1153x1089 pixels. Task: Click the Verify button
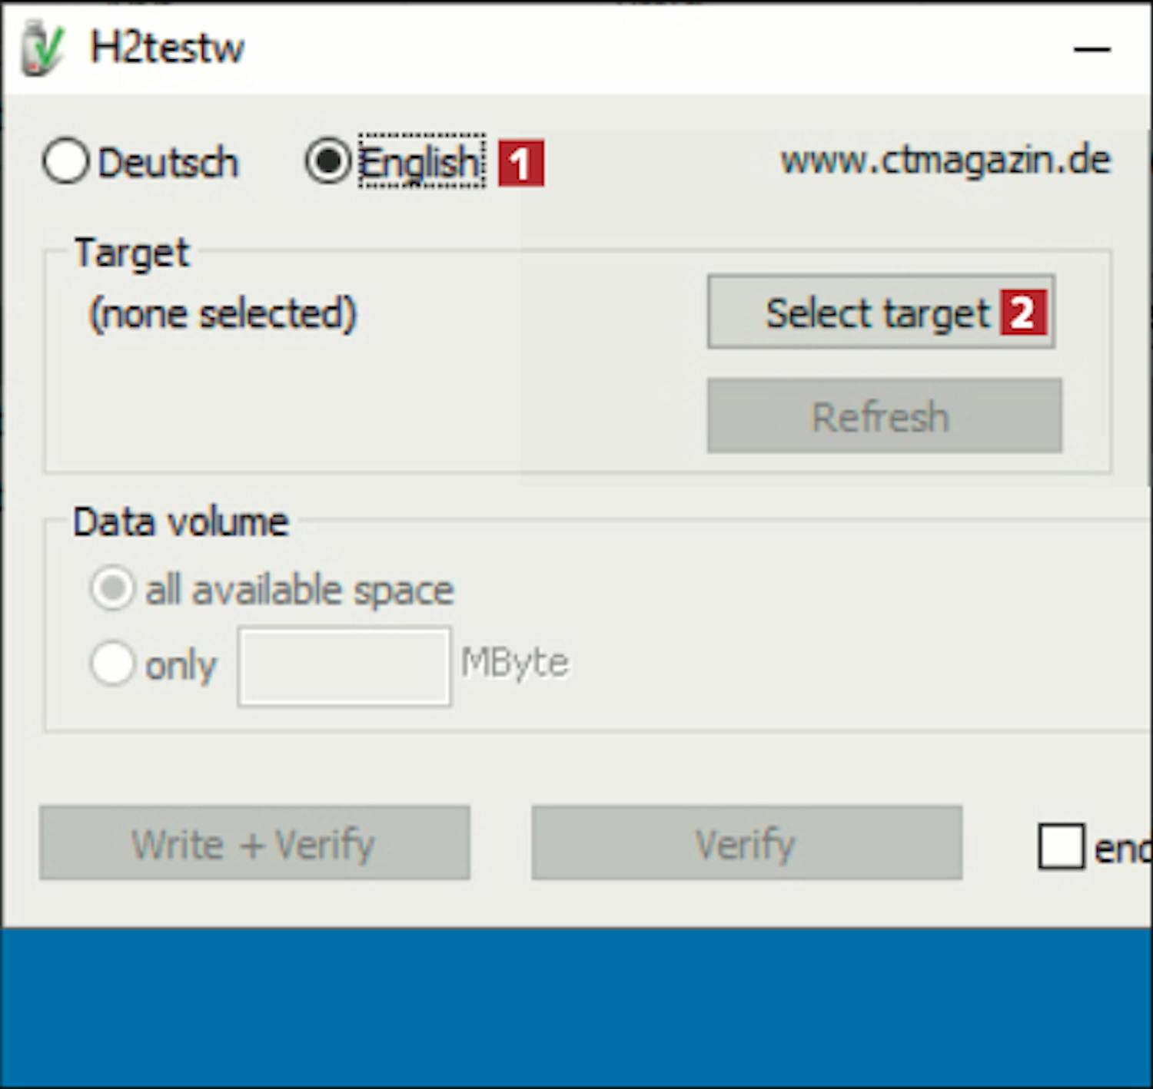(x=746, y=843)
